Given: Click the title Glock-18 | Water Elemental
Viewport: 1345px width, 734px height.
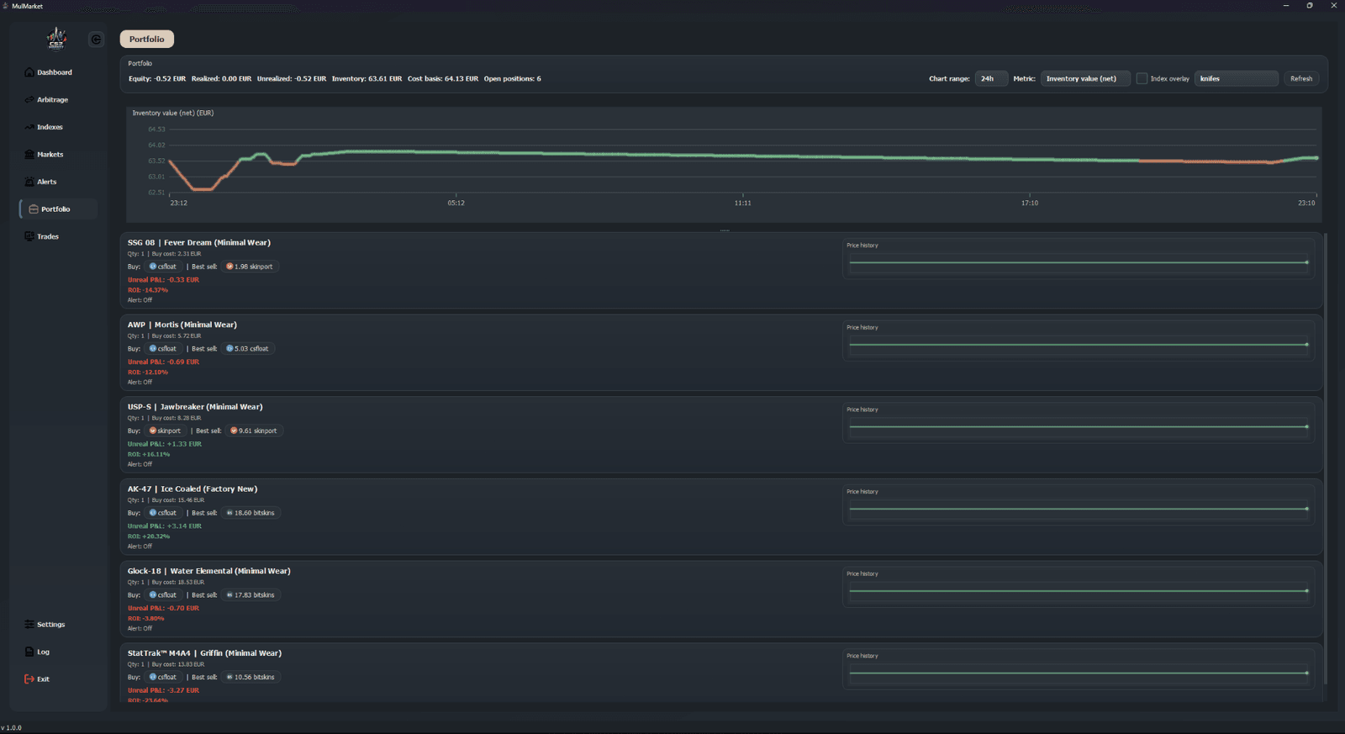Looking at the screenshot, I should [x=209, y=571].
